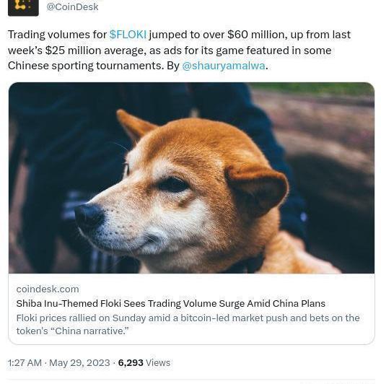Click the grassy background in the photo's corner
The height and width of the screenshot is (384, 381).
pyautogui.click(x=313, y=89)
